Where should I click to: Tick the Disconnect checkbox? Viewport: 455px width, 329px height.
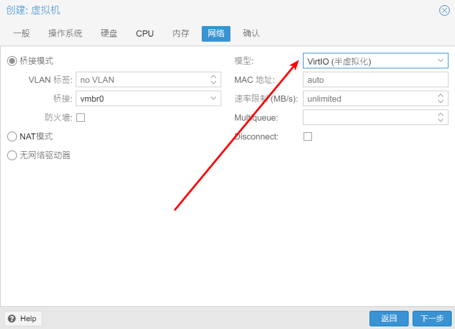(x=307, y=136)
